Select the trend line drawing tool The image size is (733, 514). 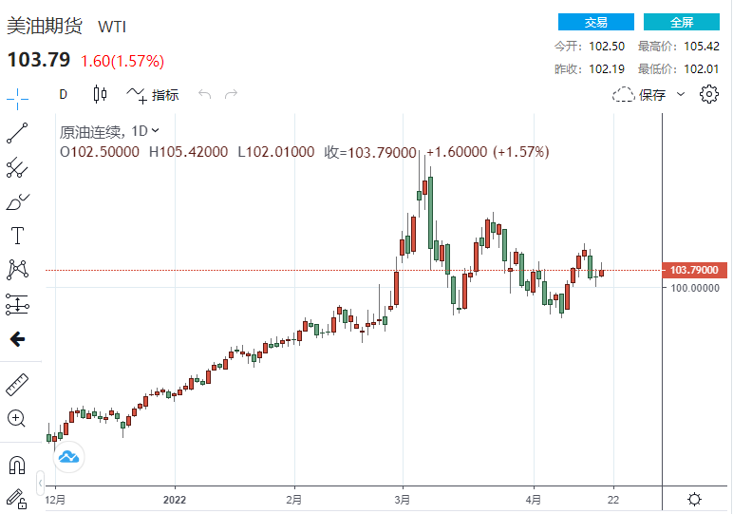tap(17, 133)
